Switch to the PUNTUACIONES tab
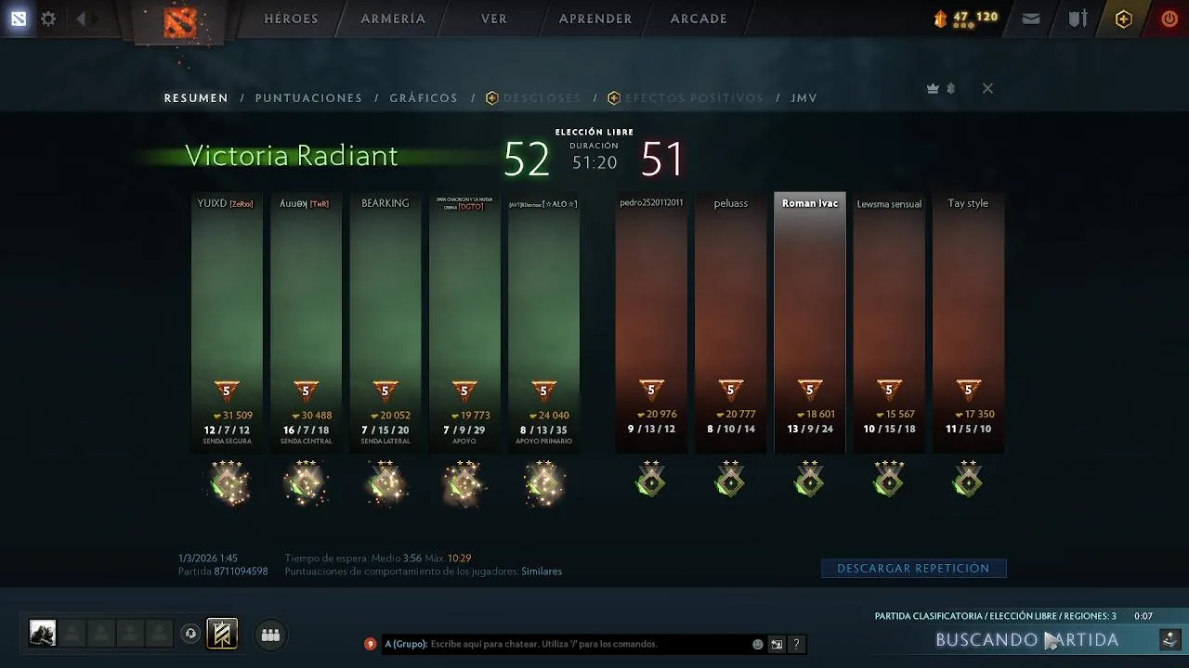This screenshot has width=1189, height=668. point(308,98)
